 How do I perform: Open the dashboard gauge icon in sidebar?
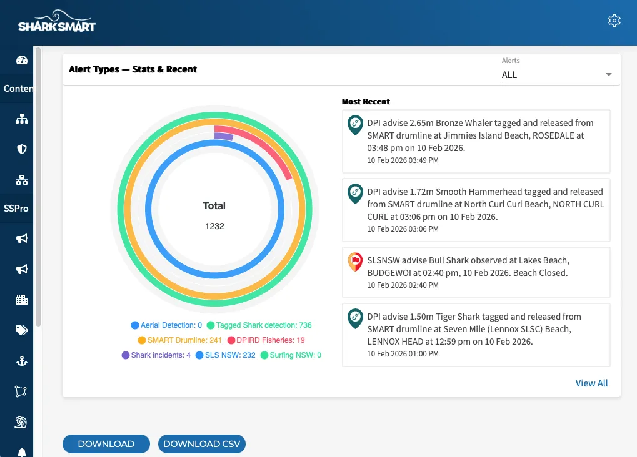[x=21, y=60]
